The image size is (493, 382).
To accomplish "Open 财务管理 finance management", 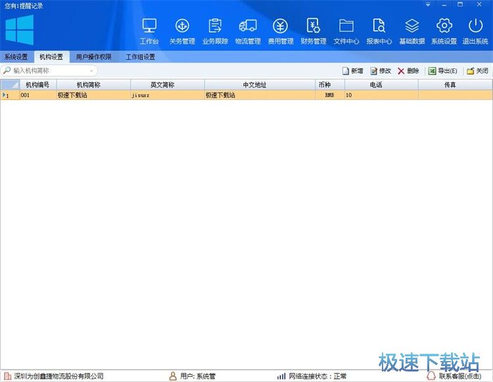I will 314,31.
